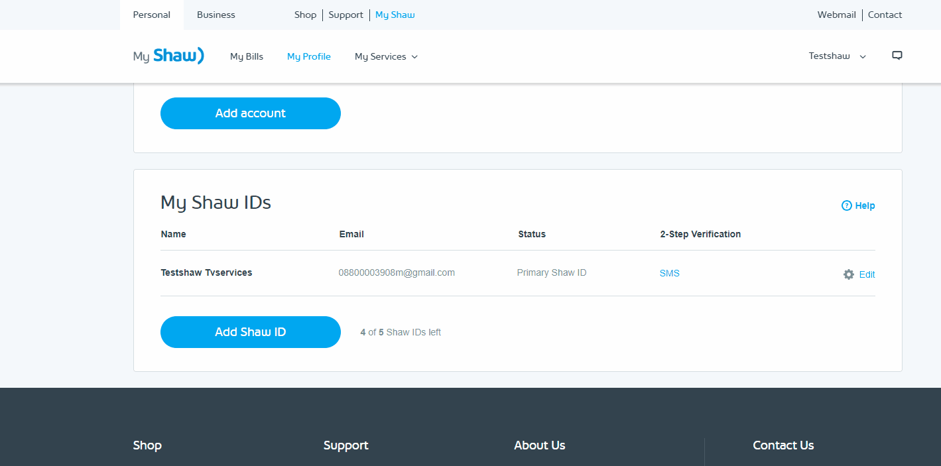Viewport: 941px width, 466px height.
Task: Select My Shaw in top navigation
Action: click(395, 15)
